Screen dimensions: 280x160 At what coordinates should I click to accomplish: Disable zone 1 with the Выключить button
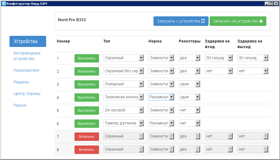[86, 58]
